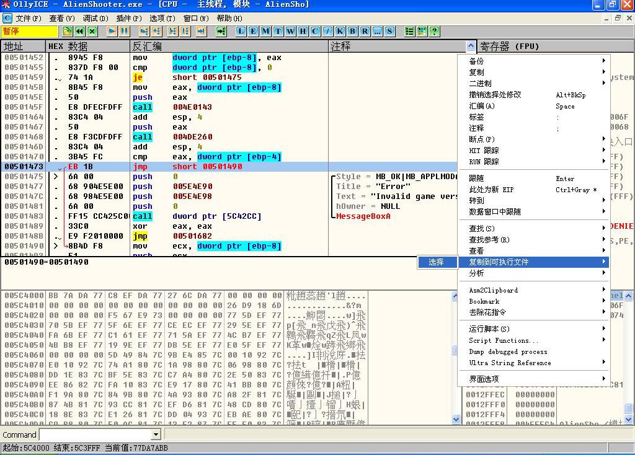Open the Call stack K button
The image size is (635, 455).
[340, 31]
